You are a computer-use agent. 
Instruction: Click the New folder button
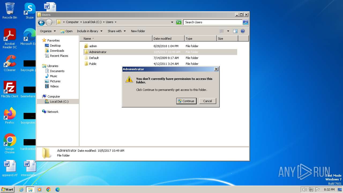click(x=138, y=31)
